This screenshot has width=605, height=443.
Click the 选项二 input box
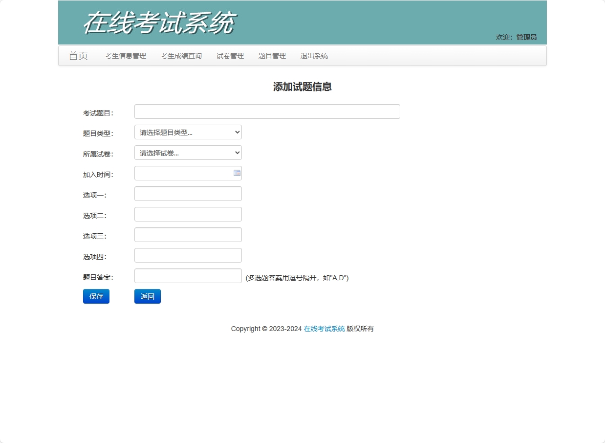tap(188, 214)
